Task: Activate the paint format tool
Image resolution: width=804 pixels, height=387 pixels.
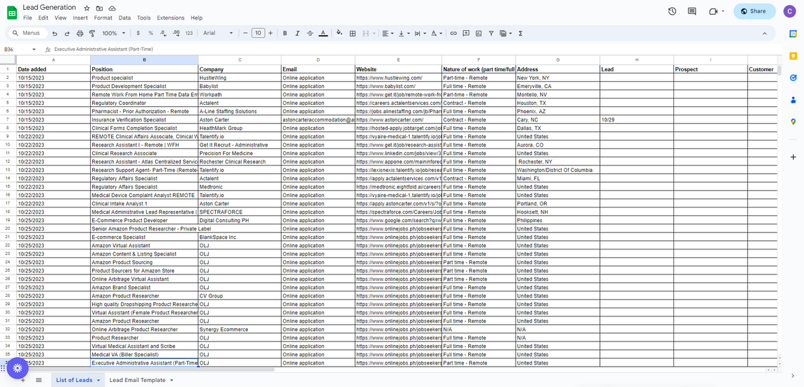Action: click(92, 34)
